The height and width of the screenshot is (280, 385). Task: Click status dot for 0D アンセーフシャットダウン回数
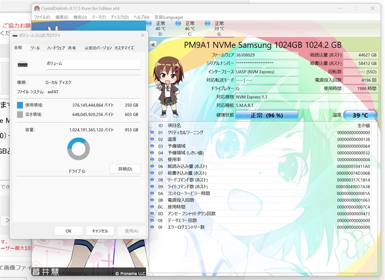[152, 213]
